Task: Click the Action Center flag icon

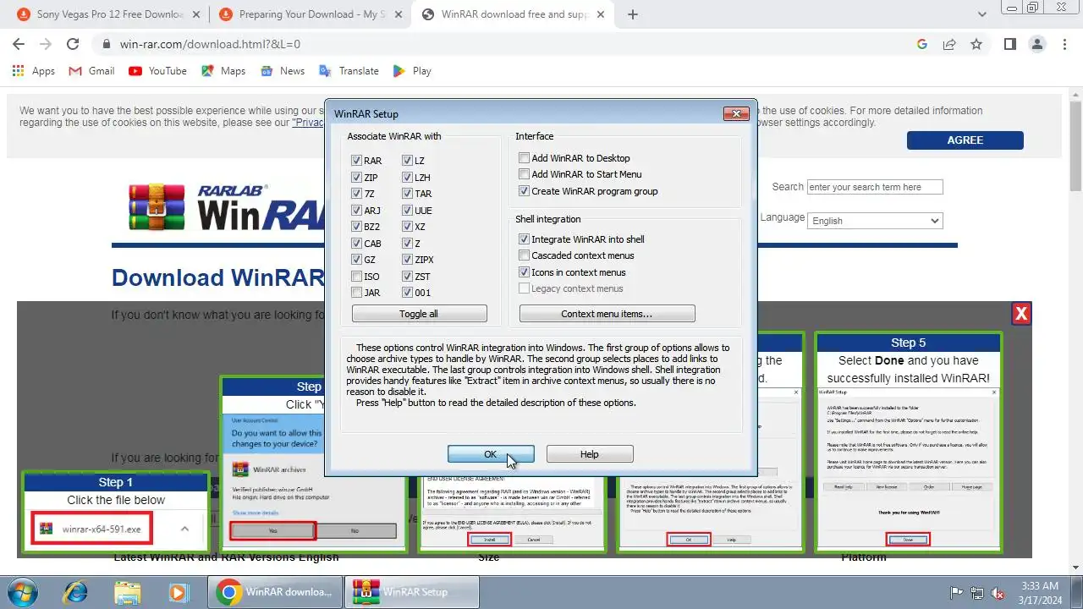Action: tap(957, 593)
